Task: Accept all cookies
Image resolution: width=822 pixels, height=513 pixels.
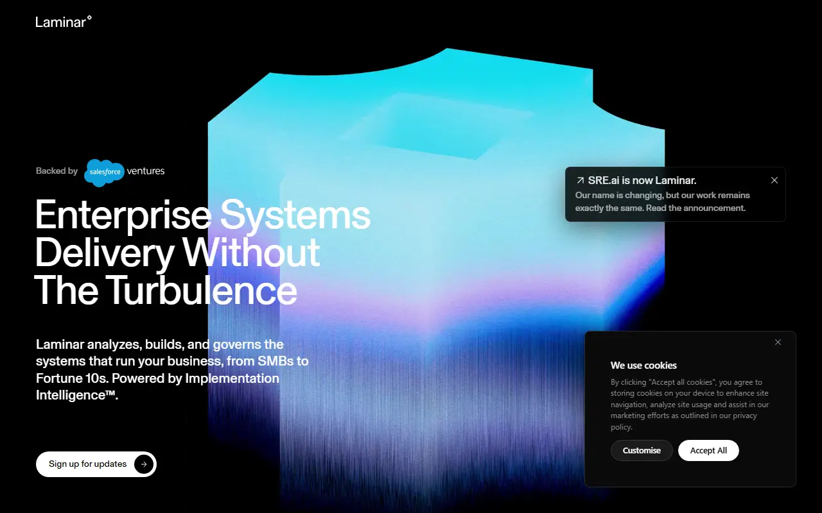Action: click(x=708, y=450)
